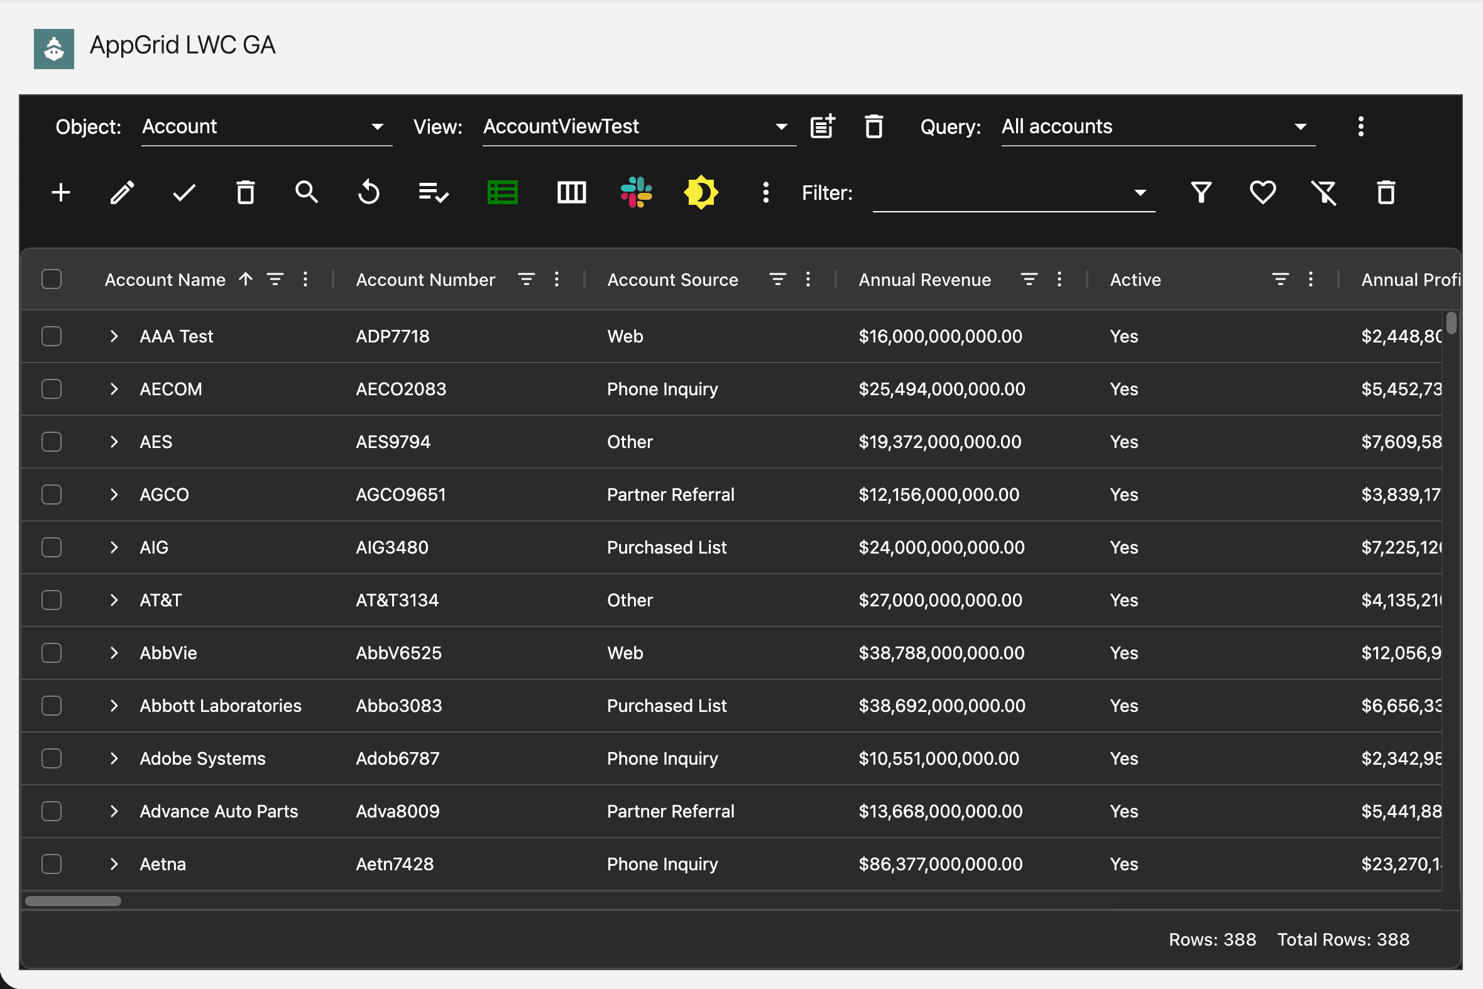
Task: Check the AECOM row checkbox
Action: click(52, 389)
